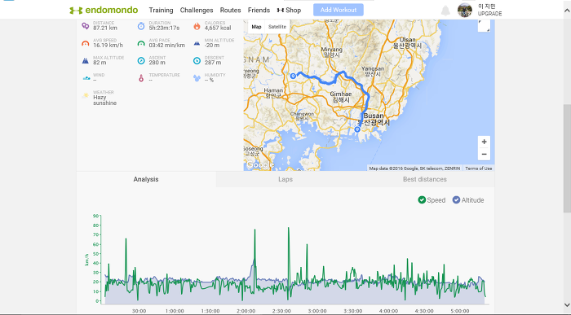The height and width of the screenshot is (315, 571).
Task: Click the humidity droplets icon
Action: [x=197, y=78]
